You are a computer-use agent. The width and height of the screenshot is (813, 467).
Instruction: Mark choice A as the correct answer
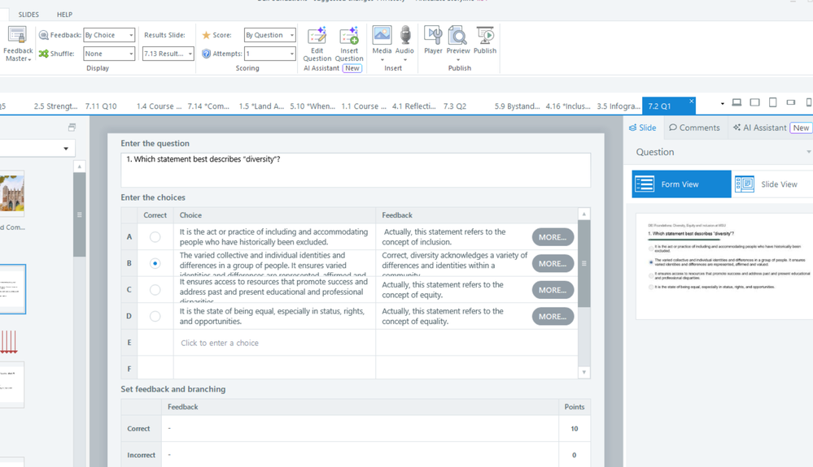click(155, 237)
